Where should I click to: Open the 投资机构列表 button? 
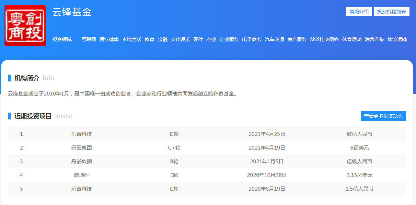392,12
